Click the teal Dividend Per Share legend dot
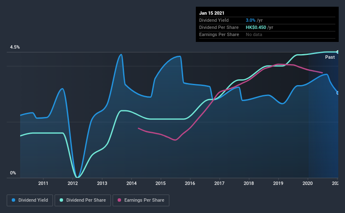The height and width of the screenshot is (213, 345). [x=61, y=200]
